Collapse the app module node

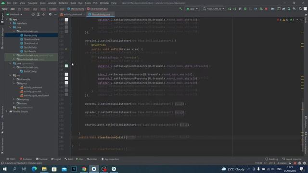click(7, 19)
